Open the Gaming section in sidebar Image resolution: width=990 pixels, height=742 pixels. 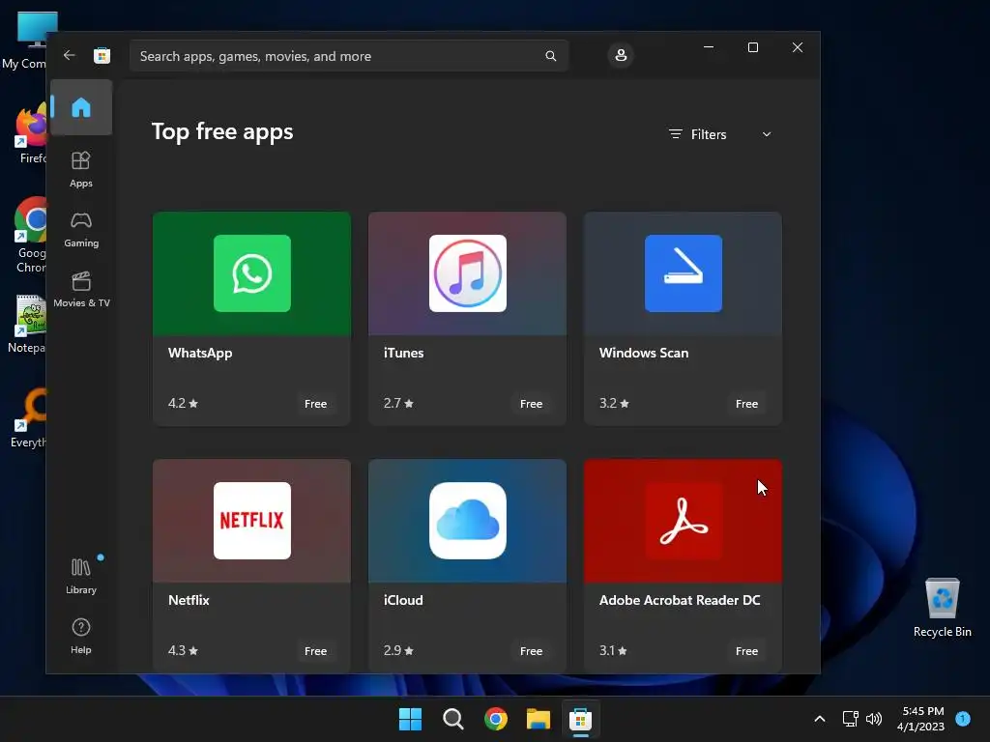[x=81, y=229]
